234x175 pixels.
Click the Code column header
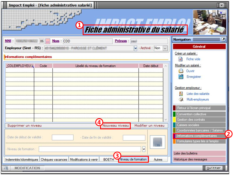tap(43, 66)
